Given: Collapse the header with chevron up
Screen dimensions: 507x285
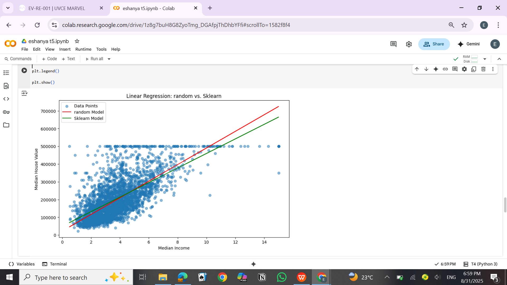Looking at the screenshot, I should click(499, 59).
